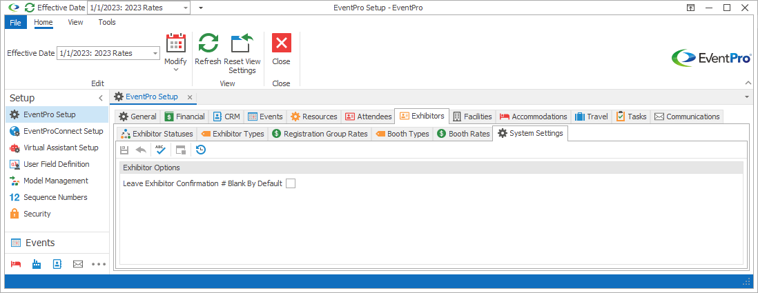Click the Undo arrow in settings toolbar

[x=141, y=150]
